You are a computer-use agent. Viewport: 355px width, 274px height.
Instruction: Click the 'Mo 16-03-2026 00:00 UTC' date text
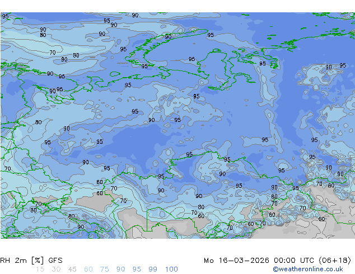(x=260, y=261)
